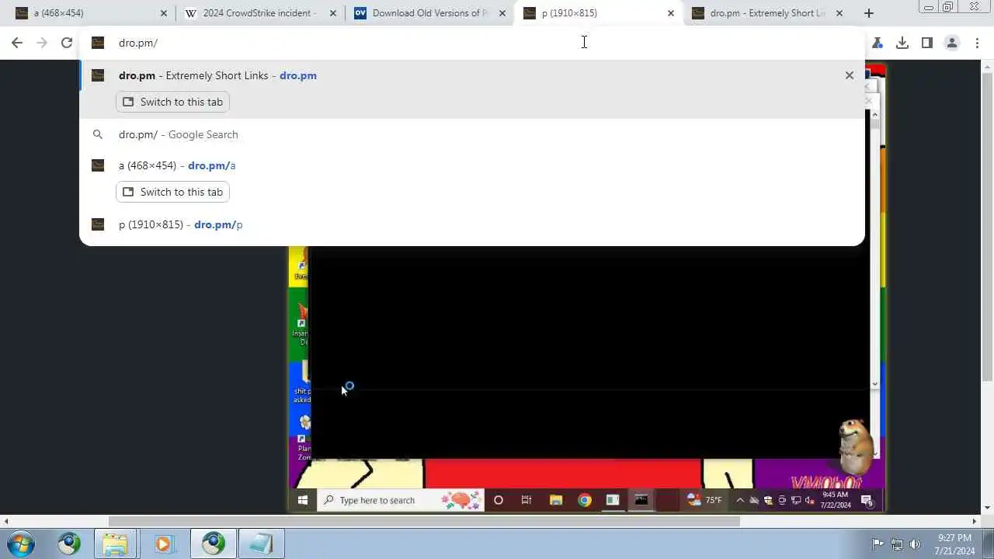Close the 'a (468×454)' tab
The height and width of the screenshot is (559, 994).
point(164,13)
